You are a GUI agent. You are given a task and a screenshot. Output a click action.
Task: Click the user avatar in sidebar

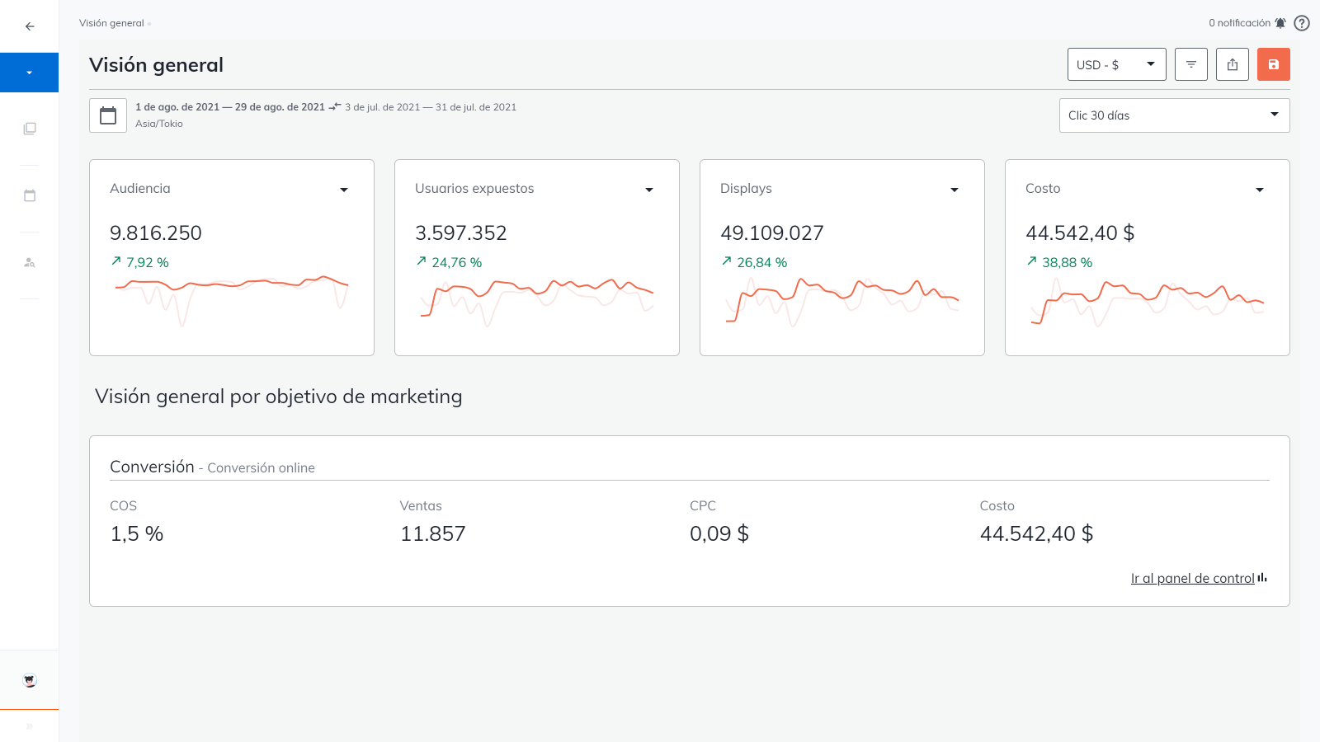click(x=30, y=680)
